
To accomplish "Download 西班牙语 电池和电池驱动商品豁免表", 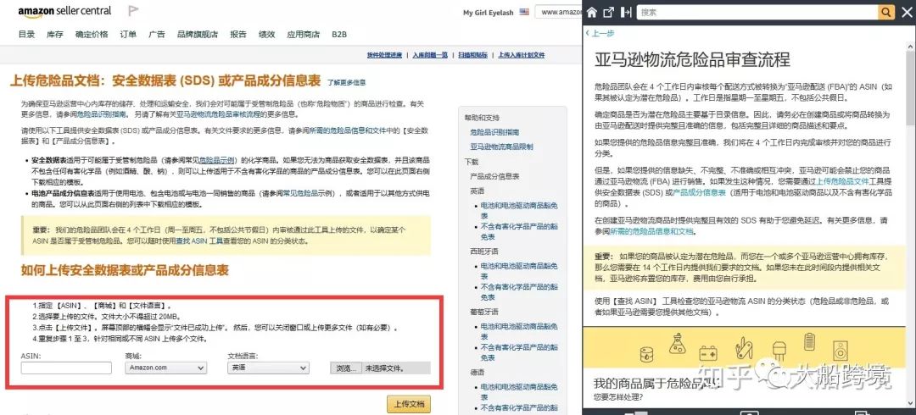I will (519, 271).
